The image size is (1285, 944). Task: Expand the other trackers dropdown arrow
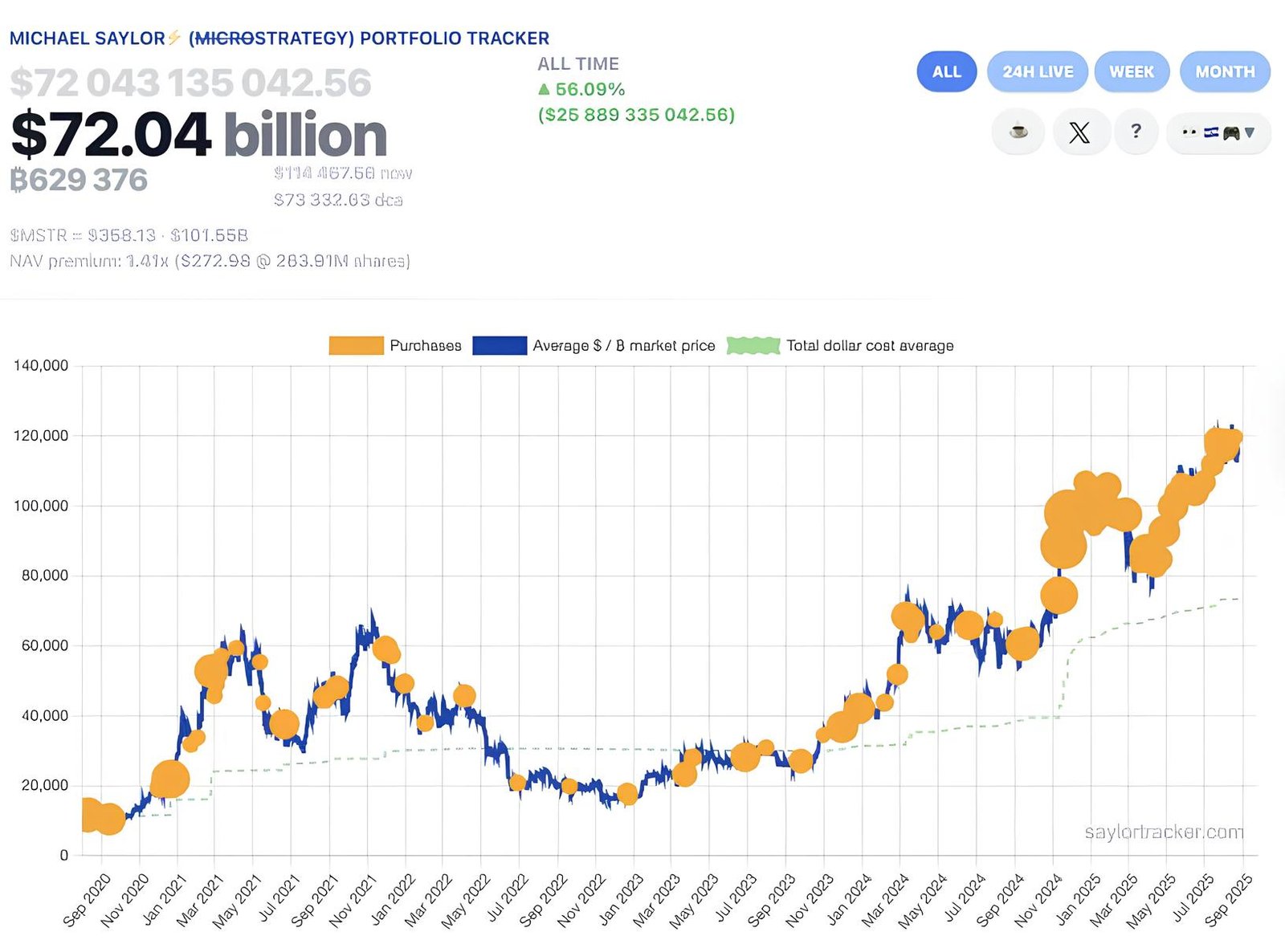tap(1250, 132)
